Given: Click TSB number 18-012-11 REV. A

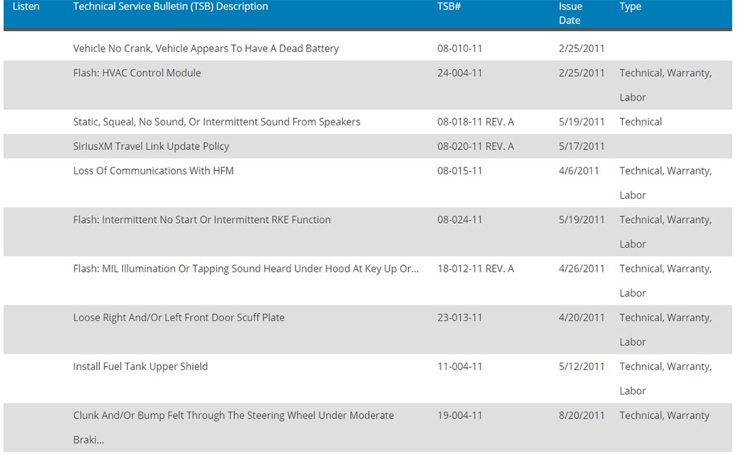Looking at the screenshot, I should (476, 268).
